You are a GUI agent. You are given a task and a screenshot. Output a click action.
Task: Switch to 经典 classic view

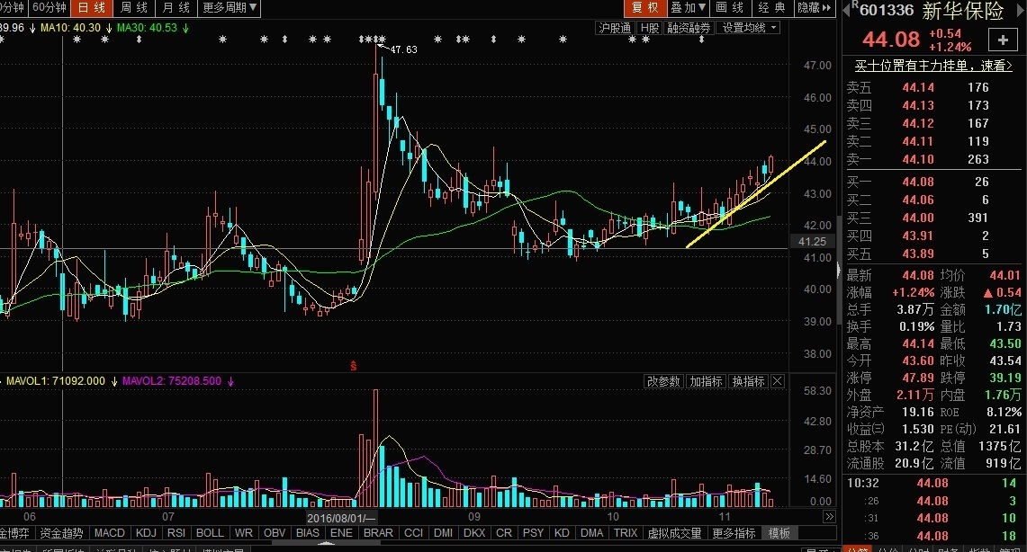(x=771, y=8)
